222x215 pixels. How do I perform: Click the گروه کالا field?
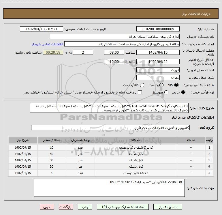click(110, 128)
